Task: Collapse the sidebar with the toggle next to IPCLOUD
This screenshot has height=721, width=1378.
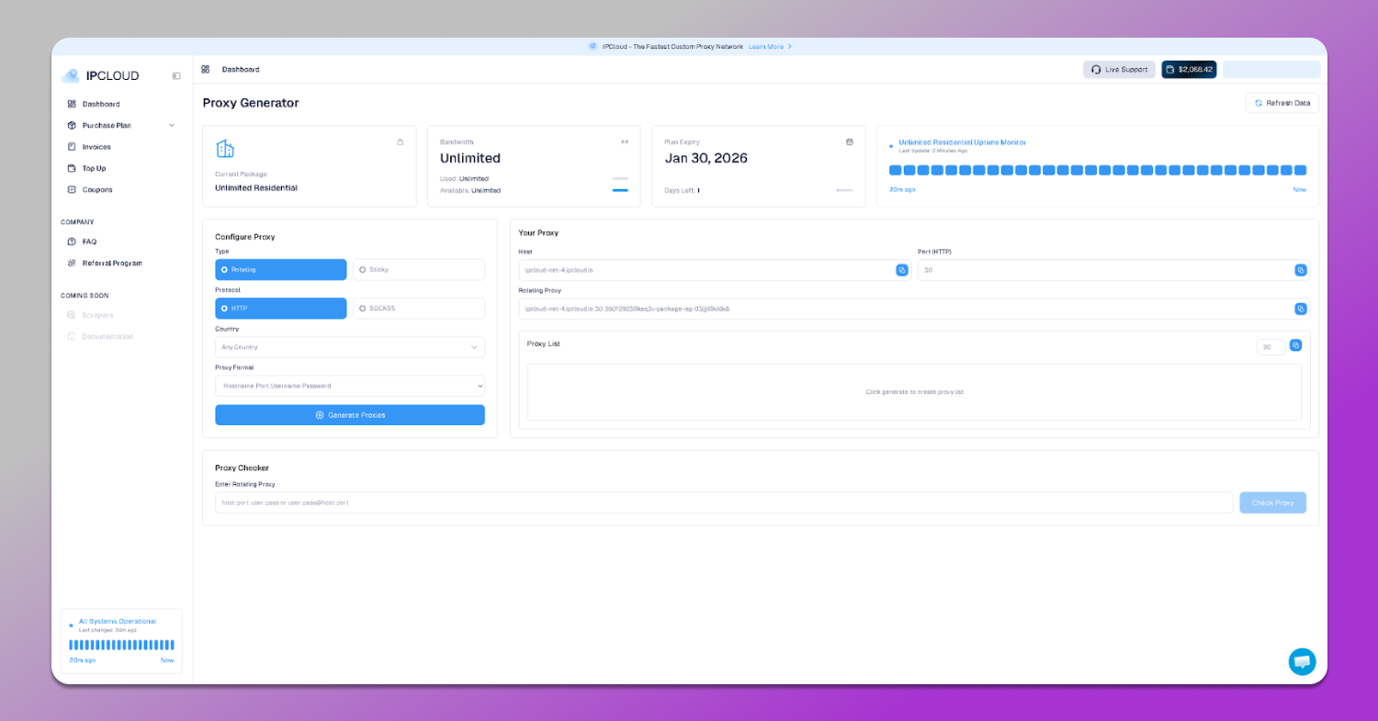Action: click(x=175, y=75)
